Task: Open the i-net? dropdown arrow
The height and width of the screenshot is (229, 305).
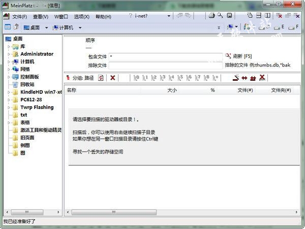Action: click(169, 16)
